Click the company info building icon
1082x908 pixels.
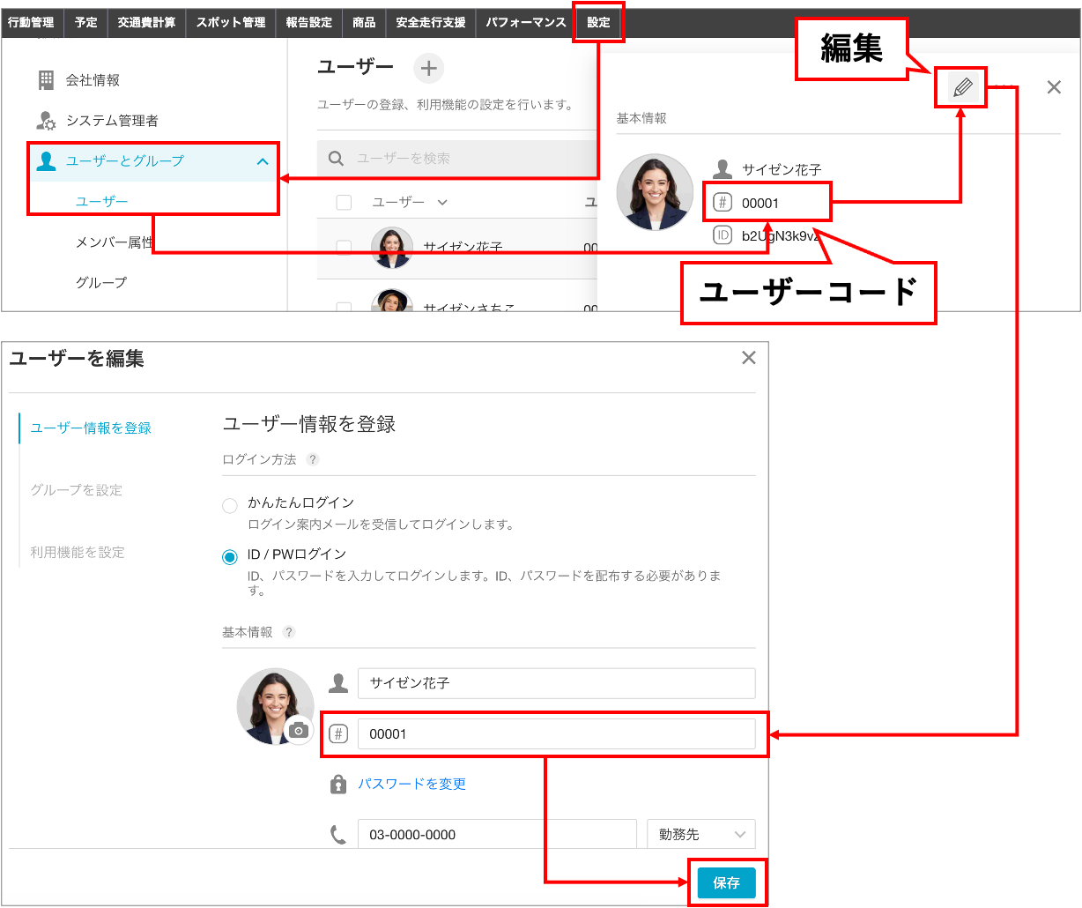point(46,80)
